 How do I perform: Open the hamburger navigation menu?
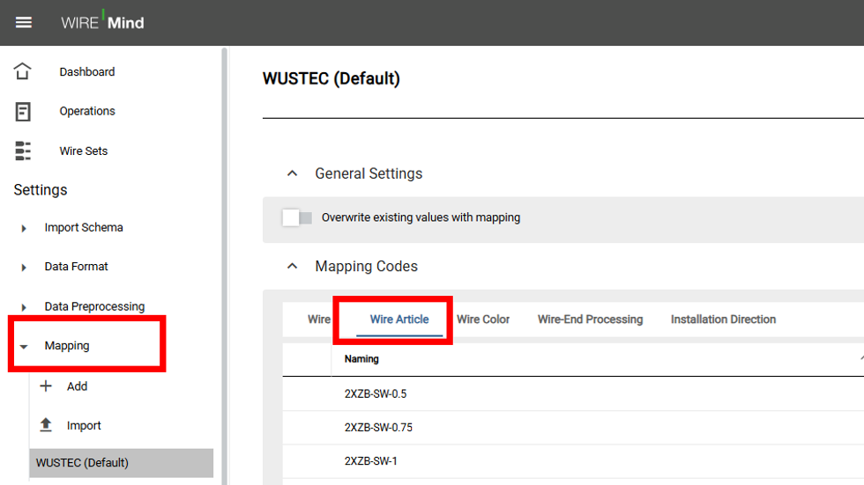click(24, 23)
